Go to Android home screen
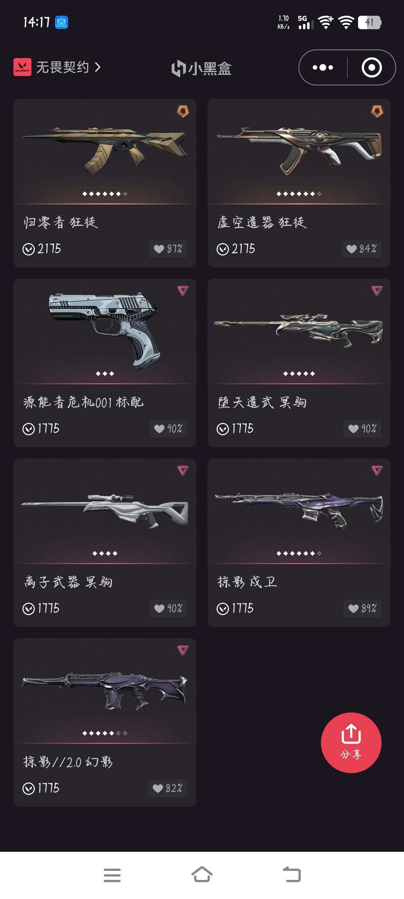Viewport: 404px width, 899px height. pos(202,874)
